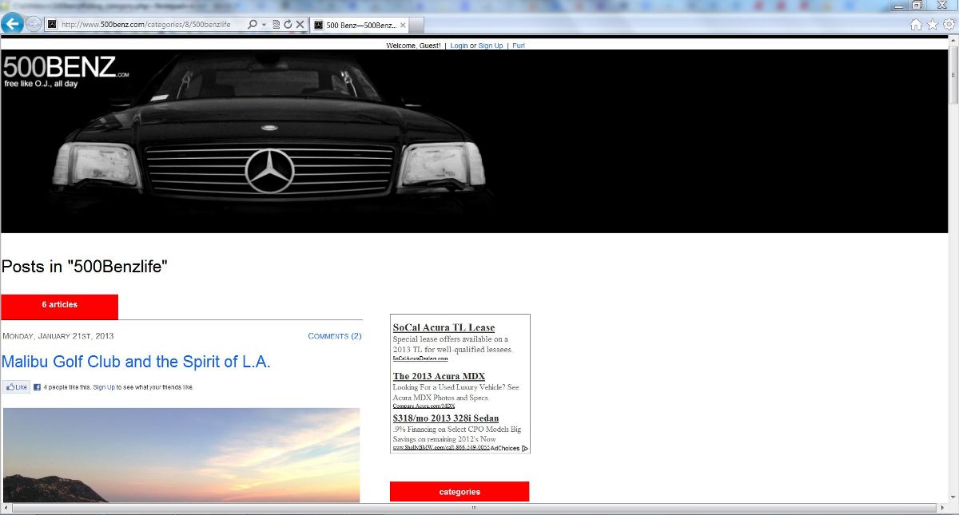Click the Stop loading X icon
Screen dimensions: 959x515
(300, 25)
